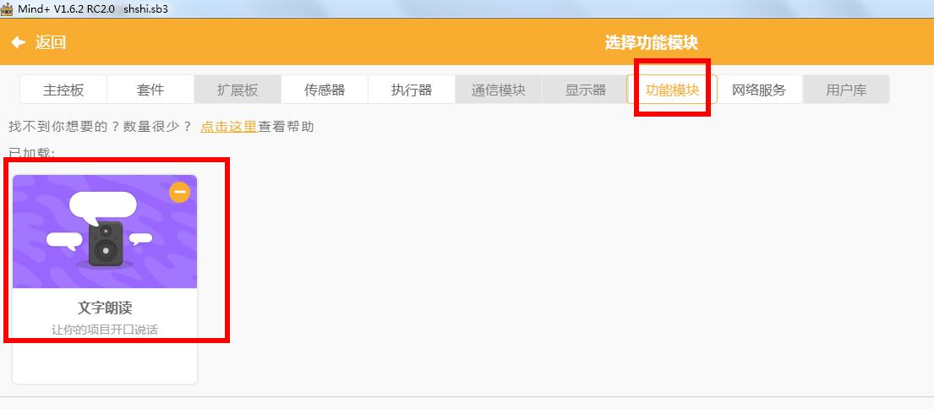This screenshot has height=409, width=934.
Task: Select the 通信模块 tab
Action: (498, 90)
